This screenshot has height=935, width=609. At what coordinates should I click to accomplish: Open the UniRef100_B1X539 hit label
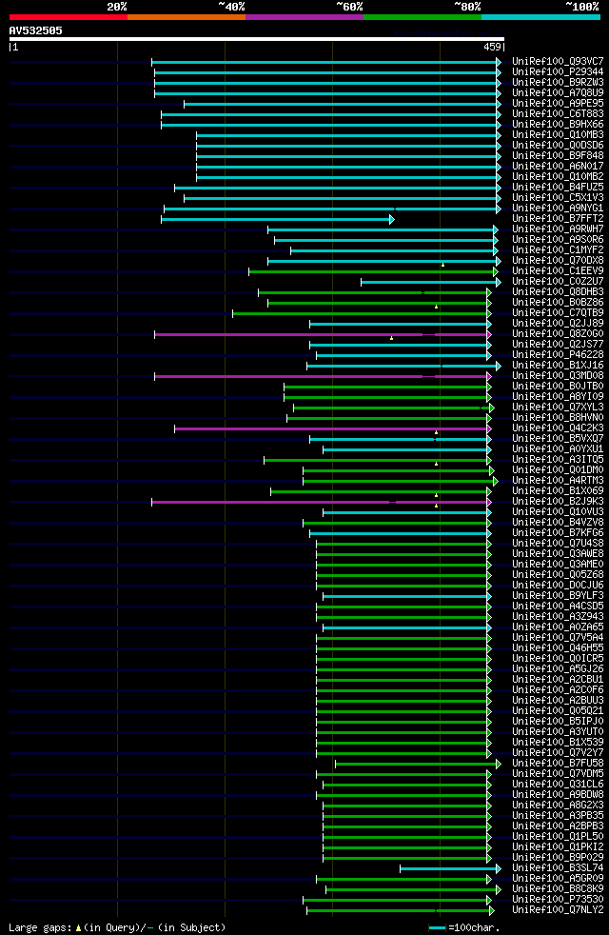pos(558,743)
